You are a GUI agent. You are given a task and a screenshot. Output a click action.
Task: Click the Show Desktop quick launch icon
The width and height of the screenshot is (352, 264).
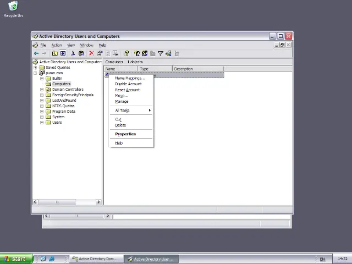tap(43, 259)
